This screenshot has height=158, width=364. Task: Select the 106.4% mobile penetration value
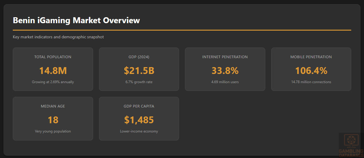311,71
